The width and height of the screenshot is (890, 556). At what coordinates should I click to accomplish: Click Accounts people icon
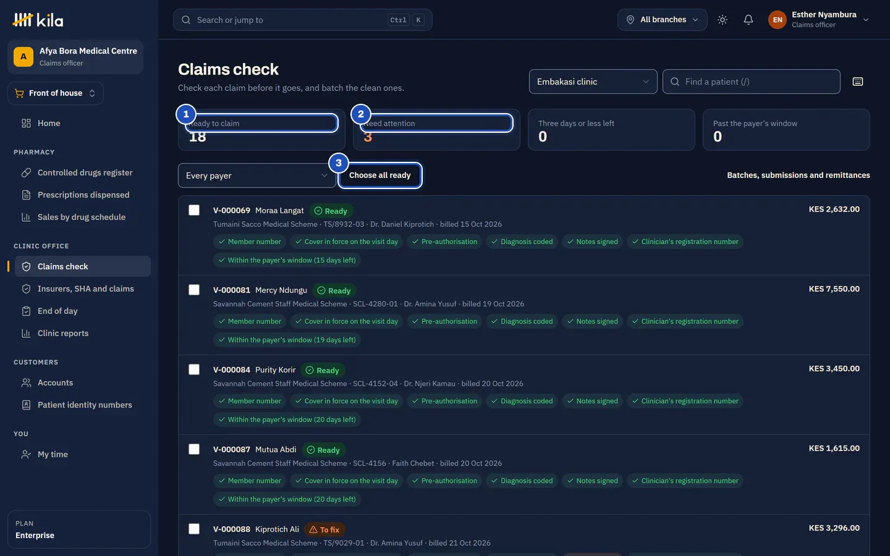(x=26, y=382)
